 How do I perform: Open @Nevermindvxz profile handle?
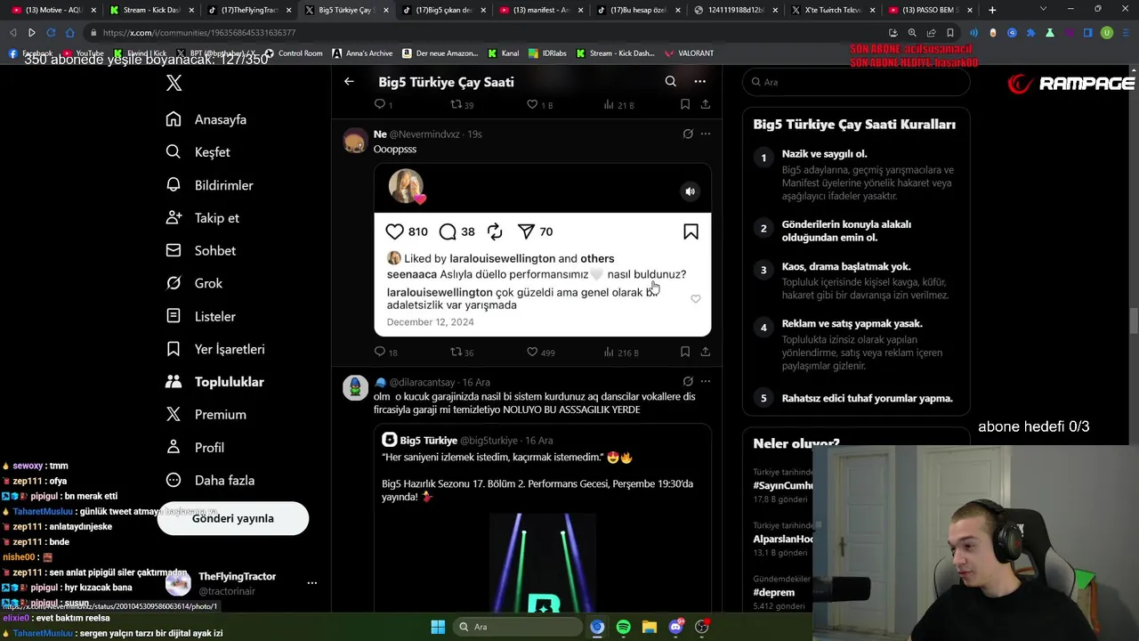424,134
